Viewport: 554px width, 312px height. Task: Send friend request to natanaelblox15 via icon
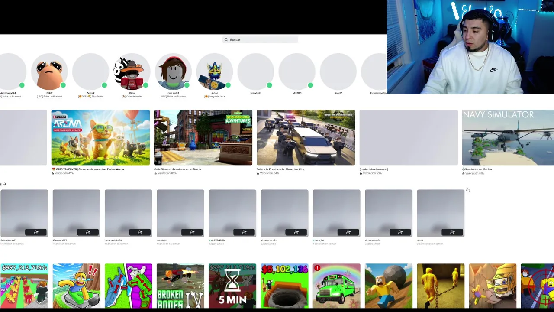coord(140,232)
